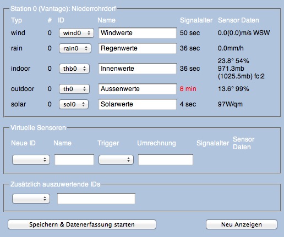Click the Umrechnung column header
The image size is (284, 237).
pos(156,143)
